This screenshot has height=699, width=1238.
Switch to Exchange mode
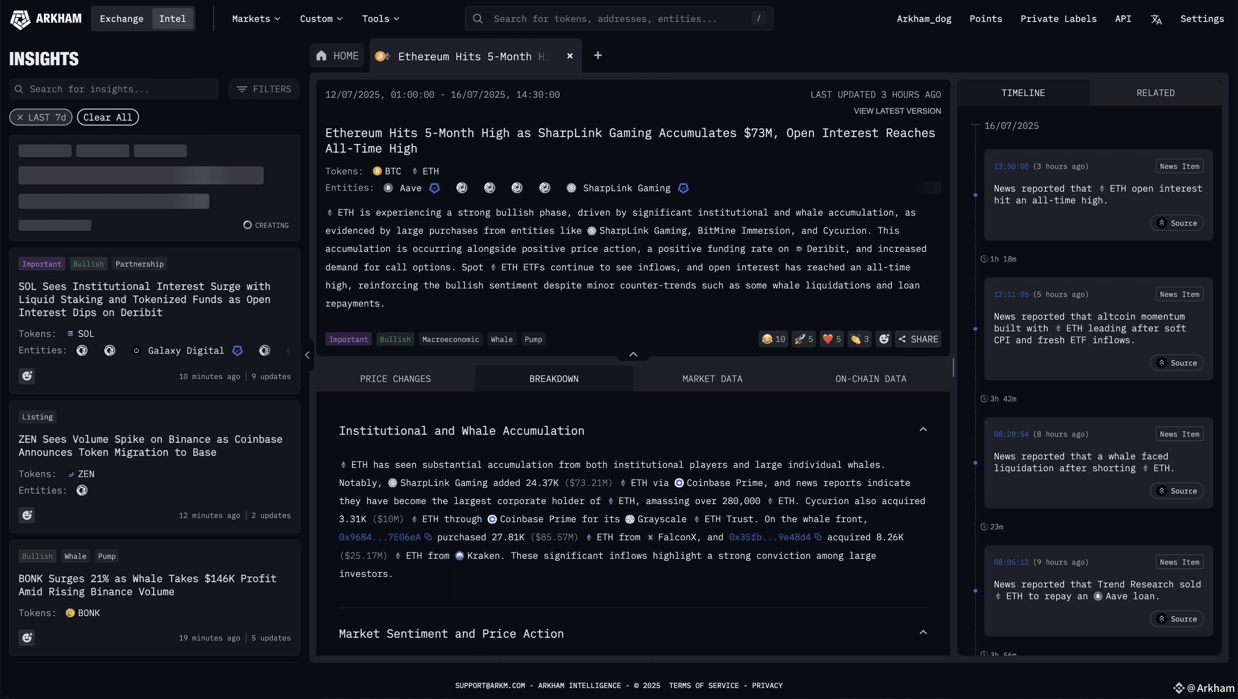click(x=122, y=19)
